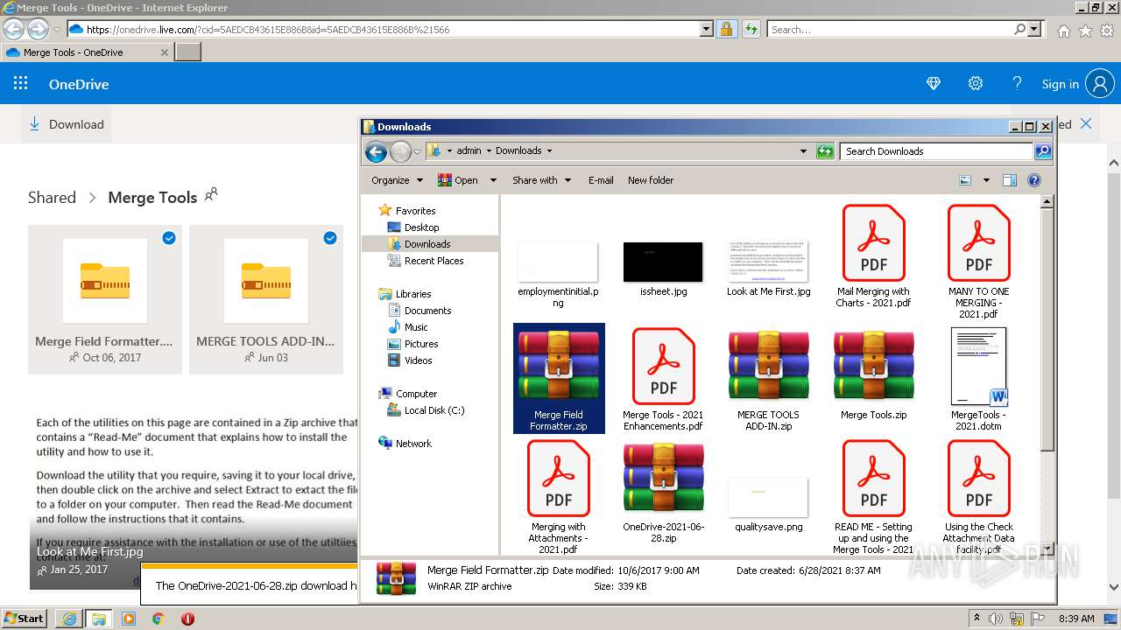
Task: Open IE Favorites star icon
Action: pos(1085,31)
